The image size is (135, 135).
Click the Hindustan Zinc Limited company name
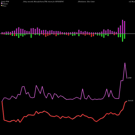[x=86, y=2]
